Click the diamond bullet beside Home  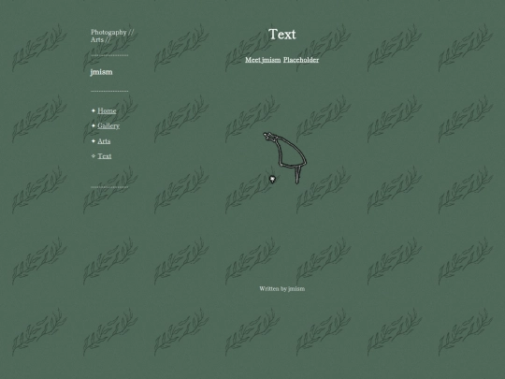point(94,110)
